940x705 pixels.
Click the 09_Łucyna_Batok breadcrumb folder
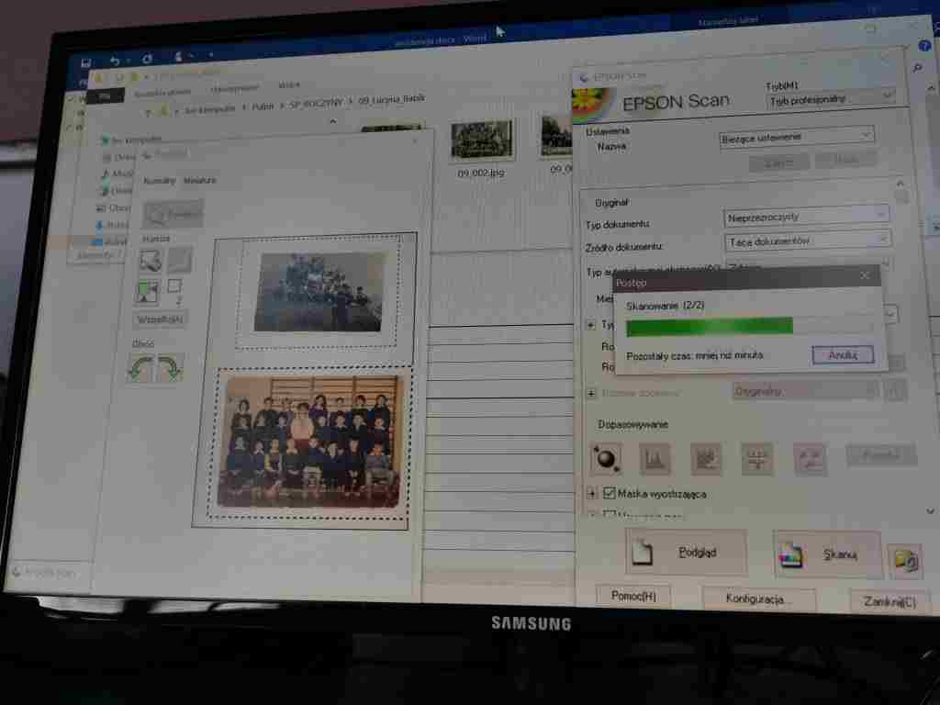pos(391,99)
